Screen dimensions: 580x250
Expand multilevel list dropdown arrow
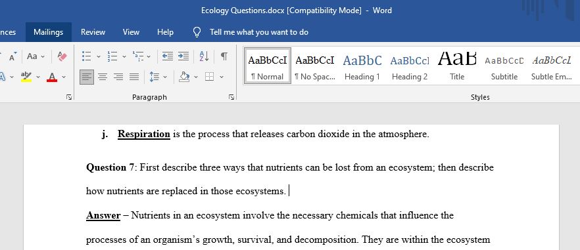point(149,56)
